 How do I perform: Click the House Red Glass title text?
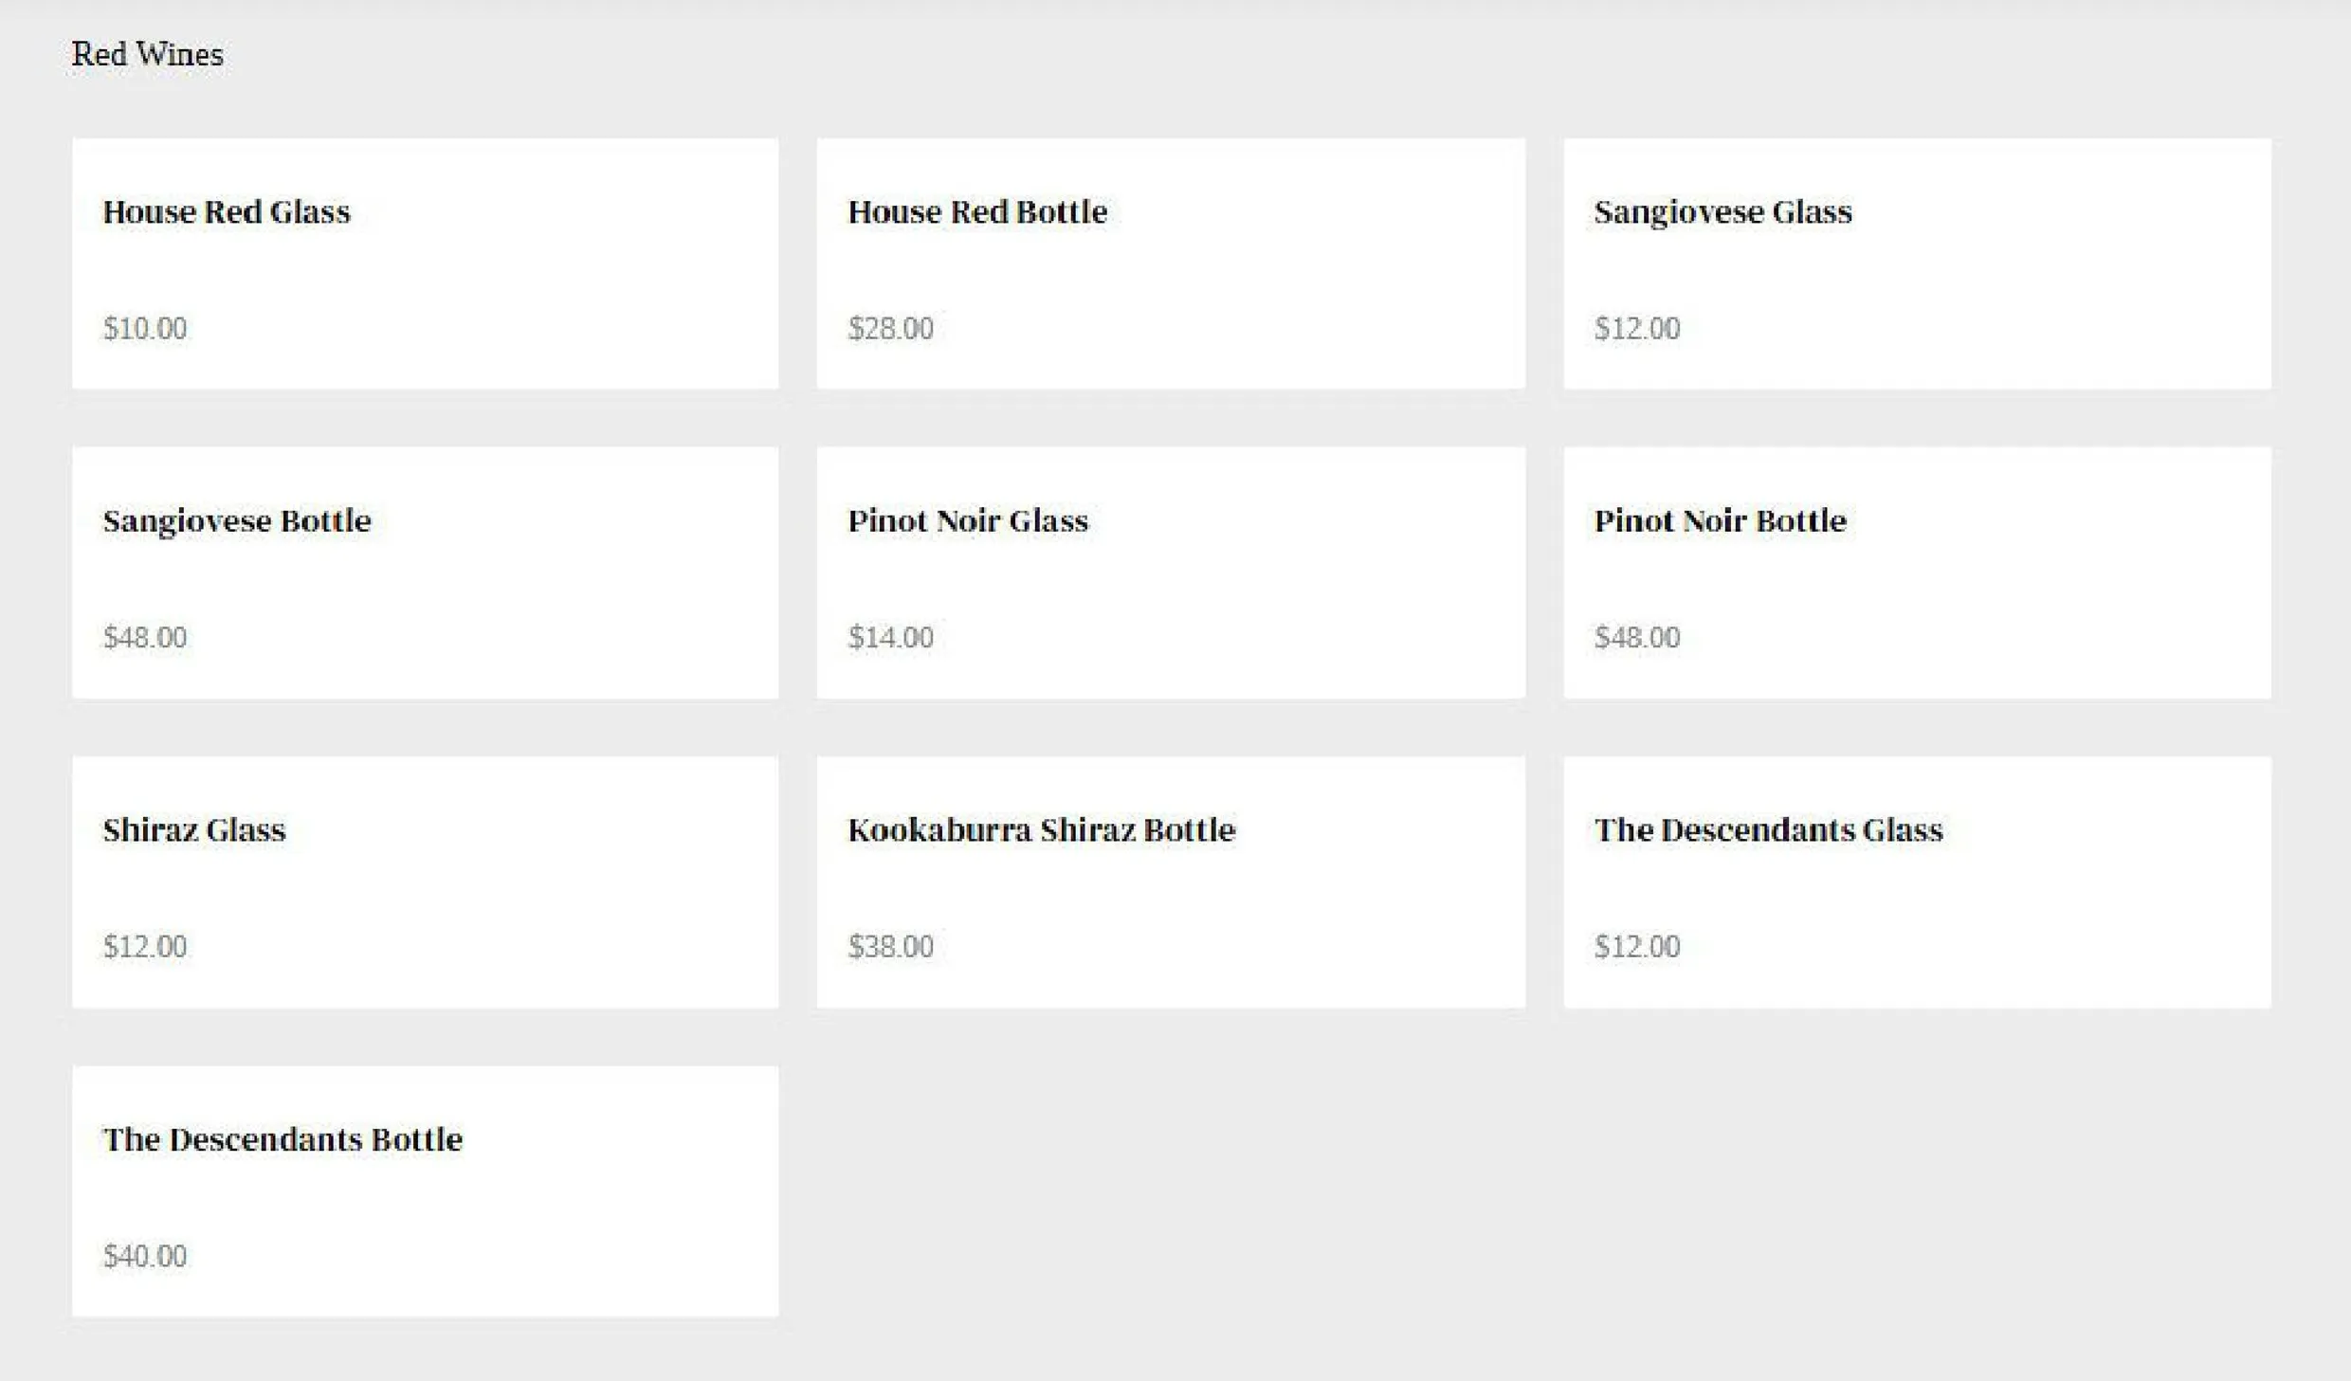click(227, 211)
